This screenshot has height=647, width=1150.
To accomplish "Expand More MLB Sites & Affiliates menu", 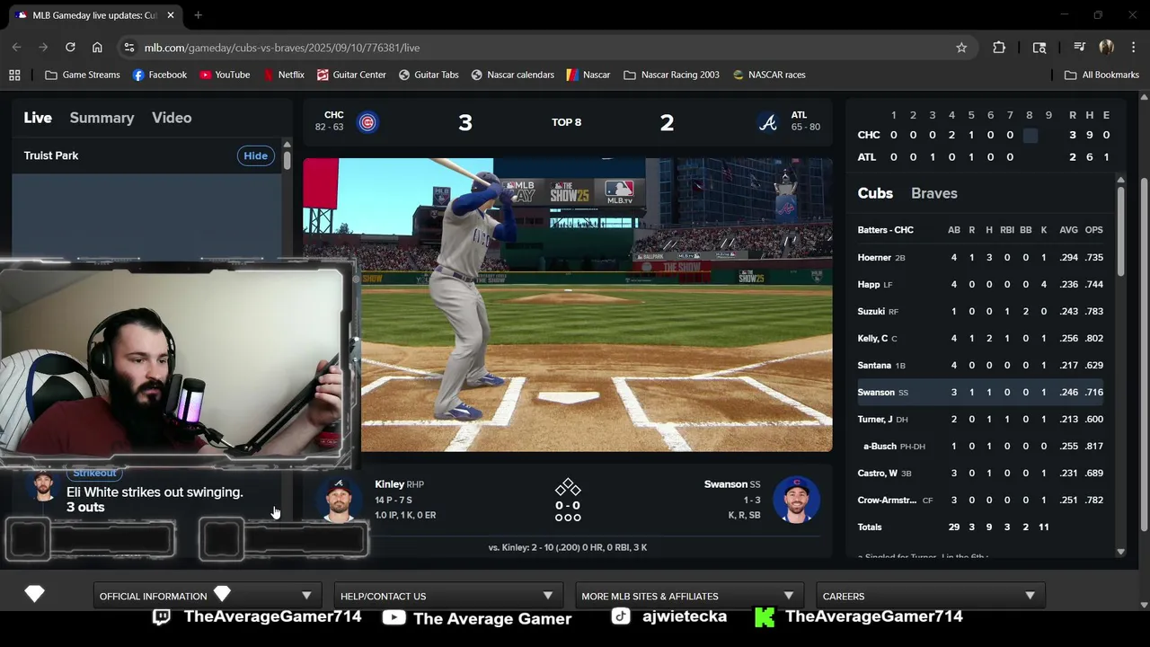I will point(687,596).
